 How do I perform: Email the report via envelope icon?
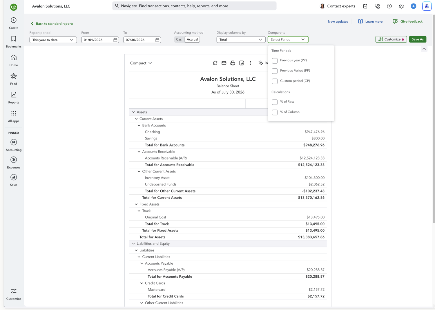[x=224, y=63]
